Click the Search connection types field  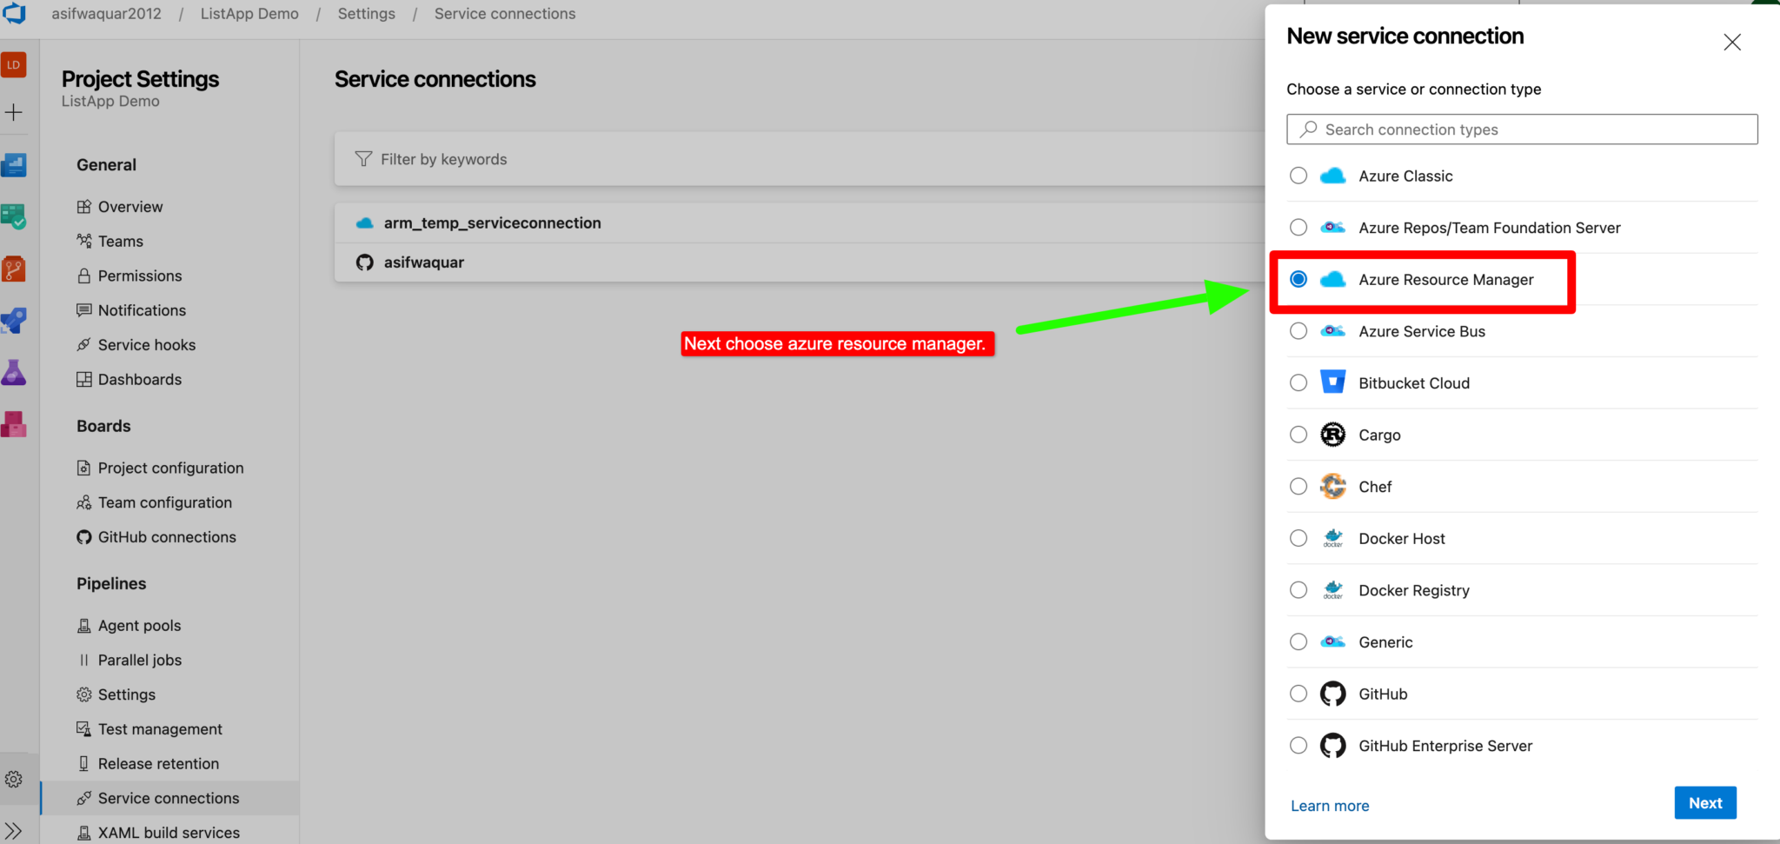[x=1521, y=129]
